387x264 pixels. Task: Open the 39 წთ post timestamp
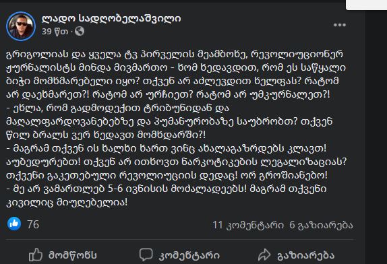[x=55, y=32]
